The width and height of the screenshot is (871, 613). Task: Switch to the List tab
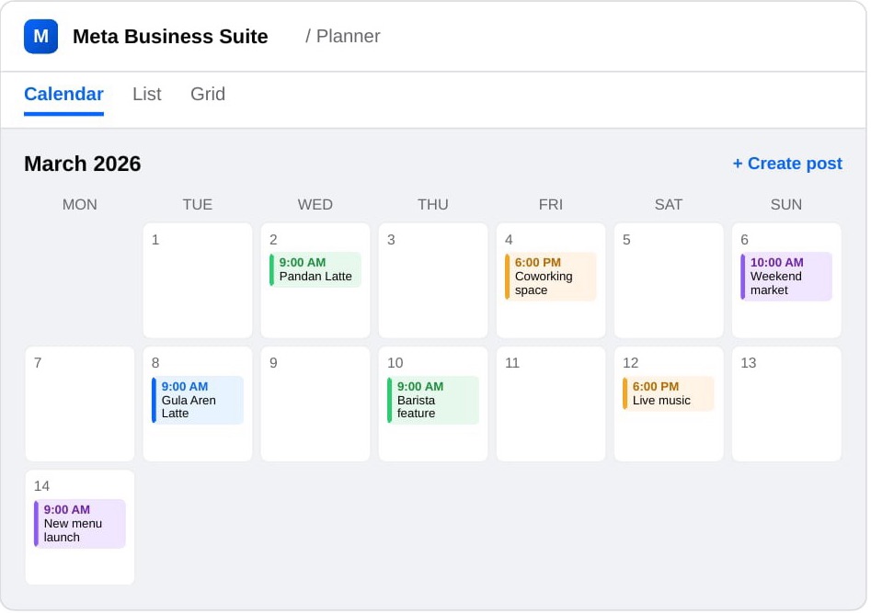tap(146, 94)
